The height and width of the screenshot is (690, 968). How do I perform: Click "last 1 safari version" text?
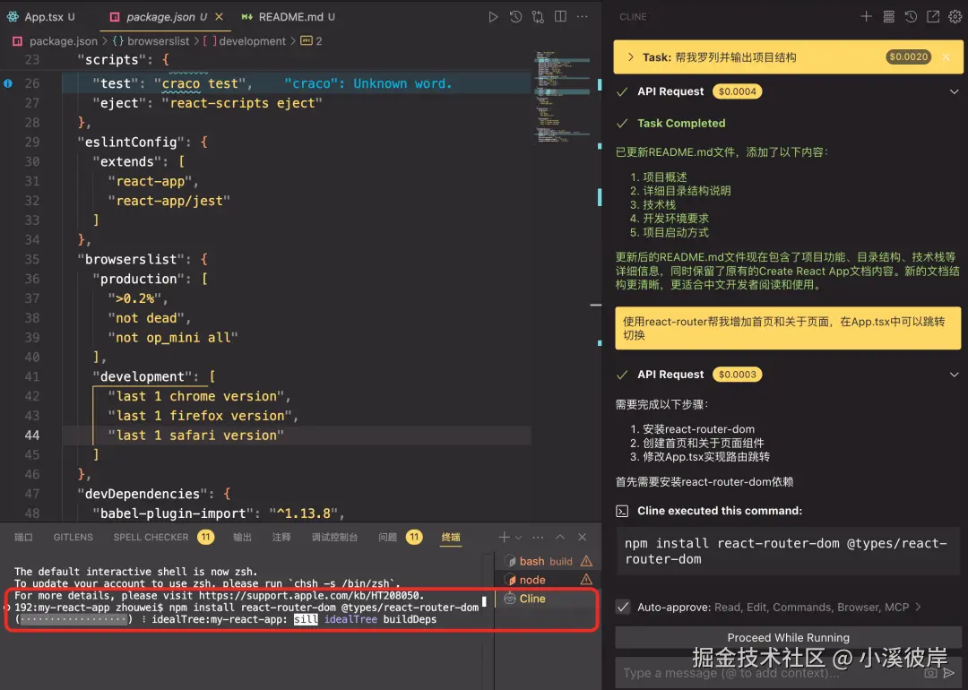(195, 436)
